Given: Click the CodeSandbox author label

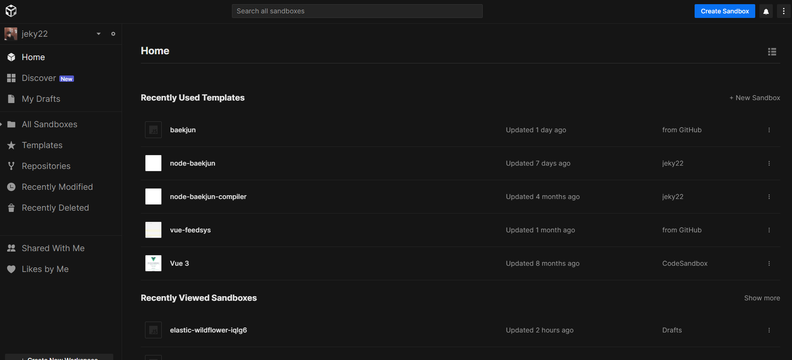Looking at the screenshot, I should pyautogui.click(x=685, y=263).
